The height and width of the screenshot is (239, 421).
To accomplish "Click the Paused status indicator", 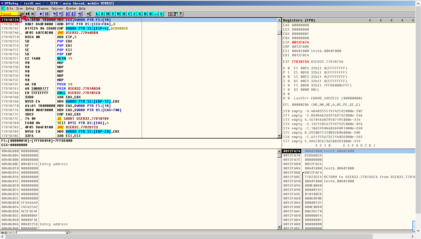I will tap(9, 14).
